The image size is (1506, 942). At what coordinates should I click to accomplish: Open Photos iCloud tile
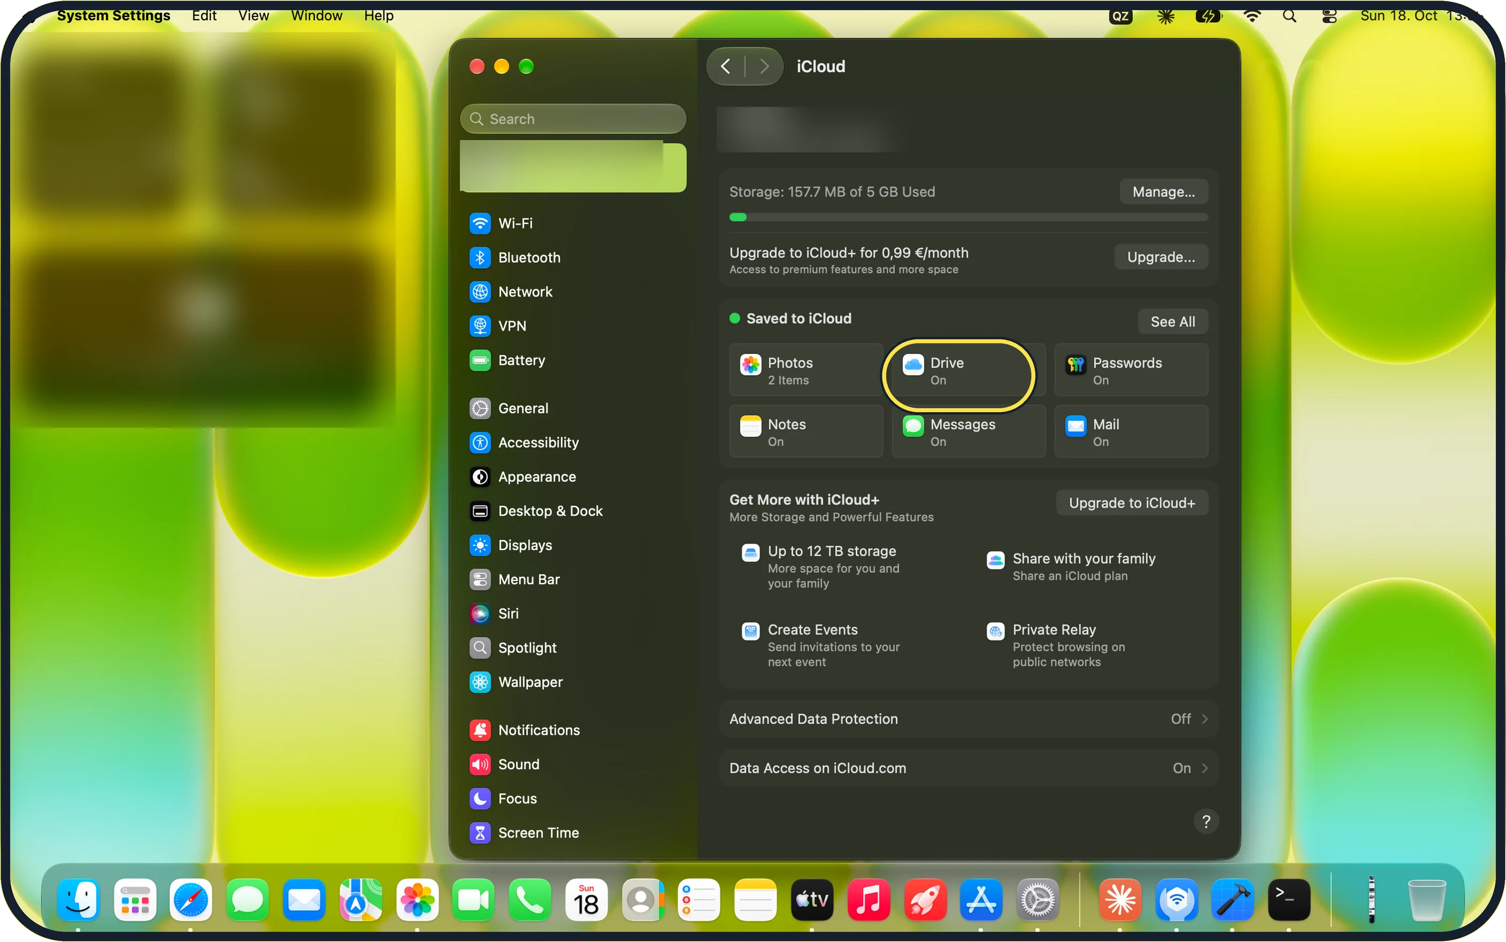[805, 370]
